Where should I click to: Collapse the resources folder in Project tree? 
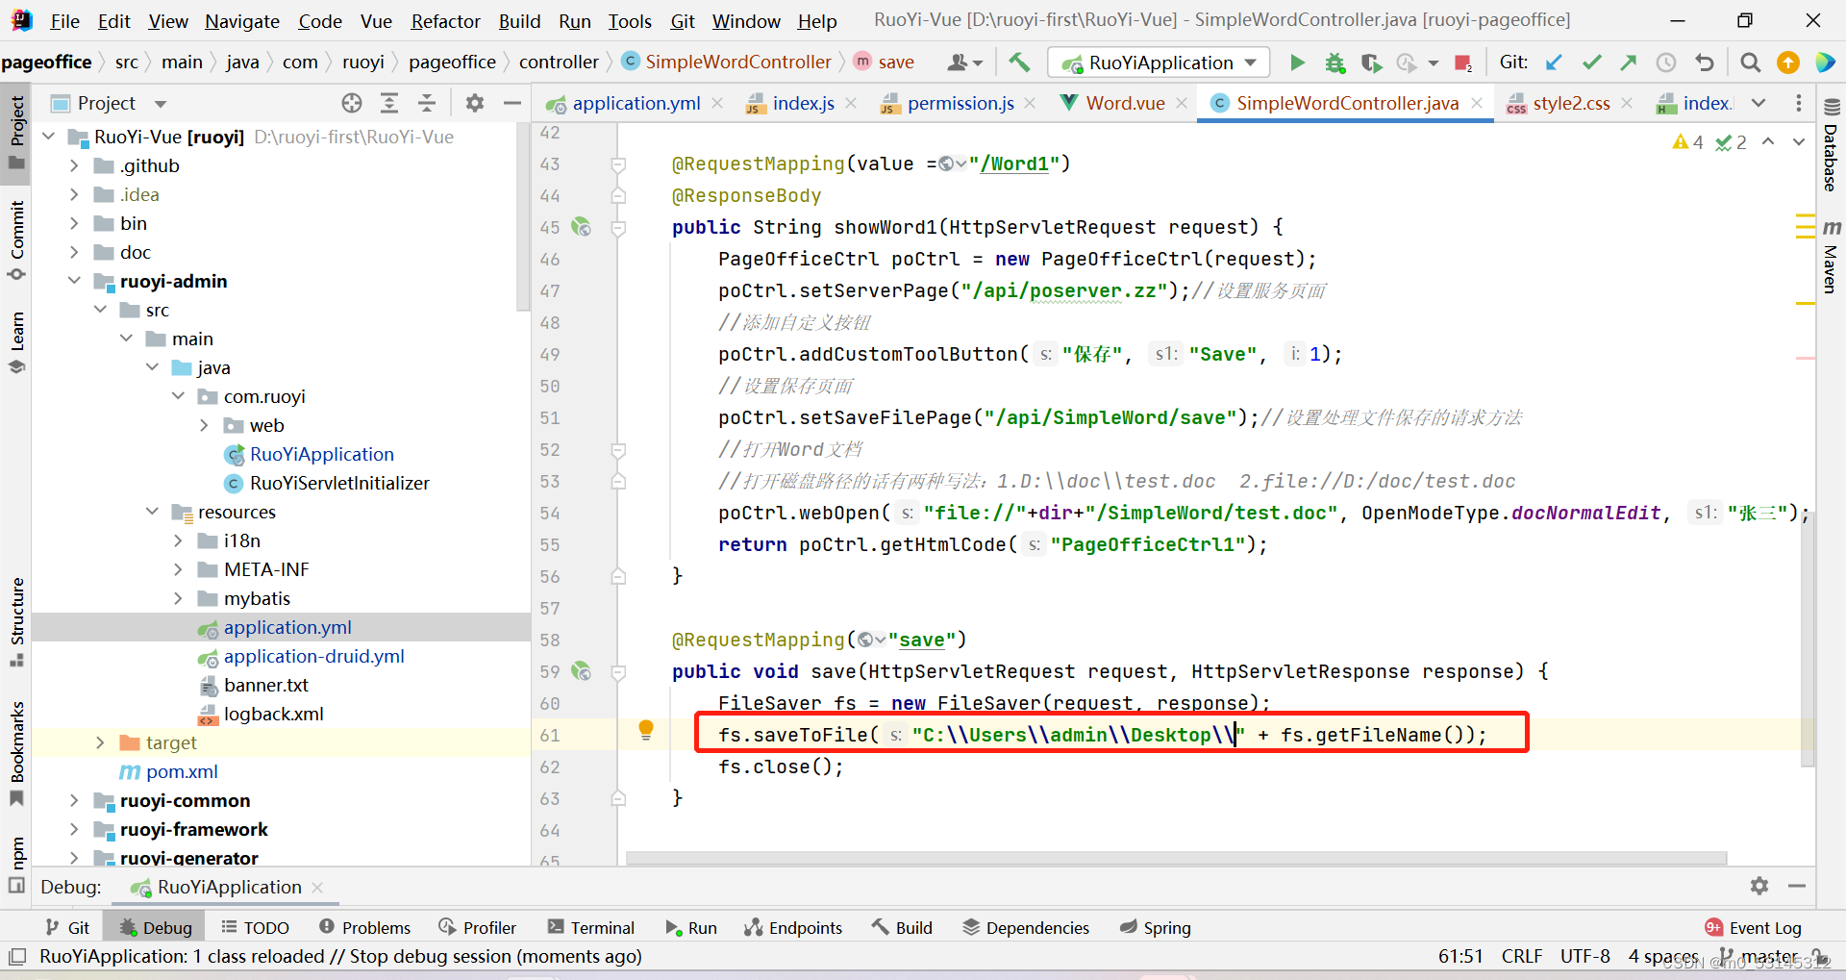(x=152, y=511)
